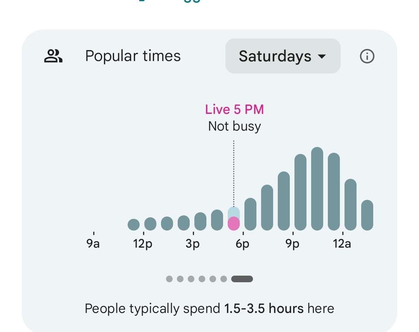Image resolution: width=419 pixels, height=332 pixels.
Task: Select the sixth page indicator dot
Action: (223, 279)
